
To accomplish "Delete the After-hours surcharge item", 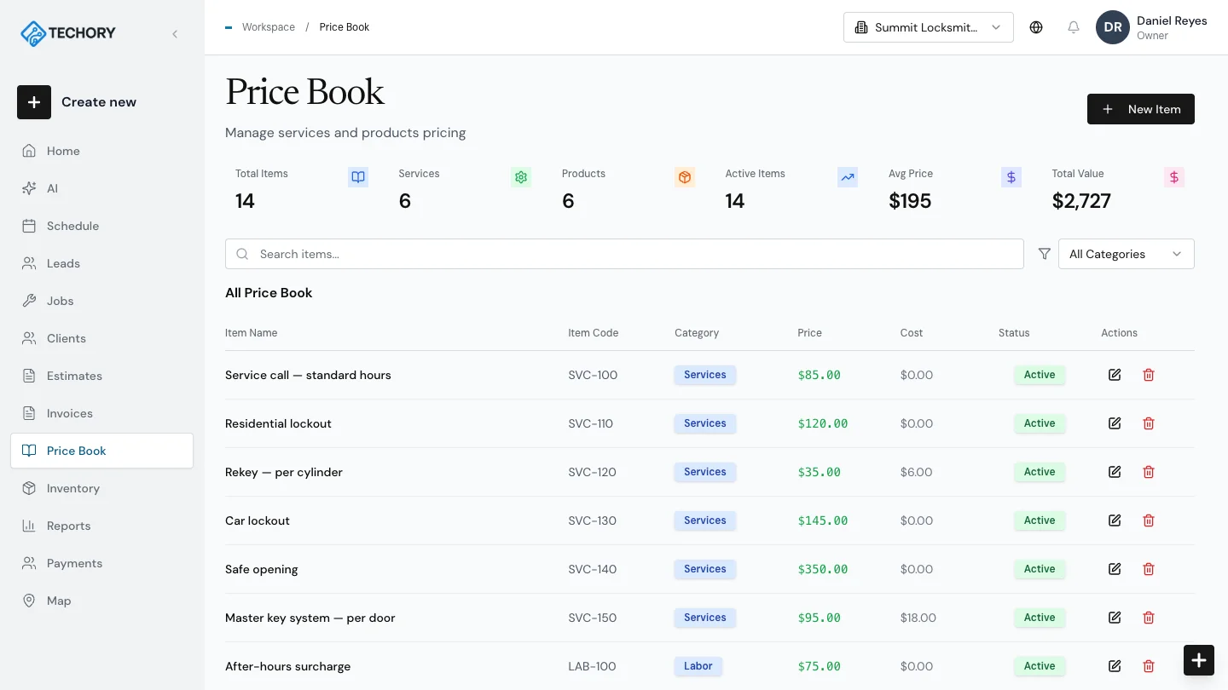I will [x=1149, y=666].
